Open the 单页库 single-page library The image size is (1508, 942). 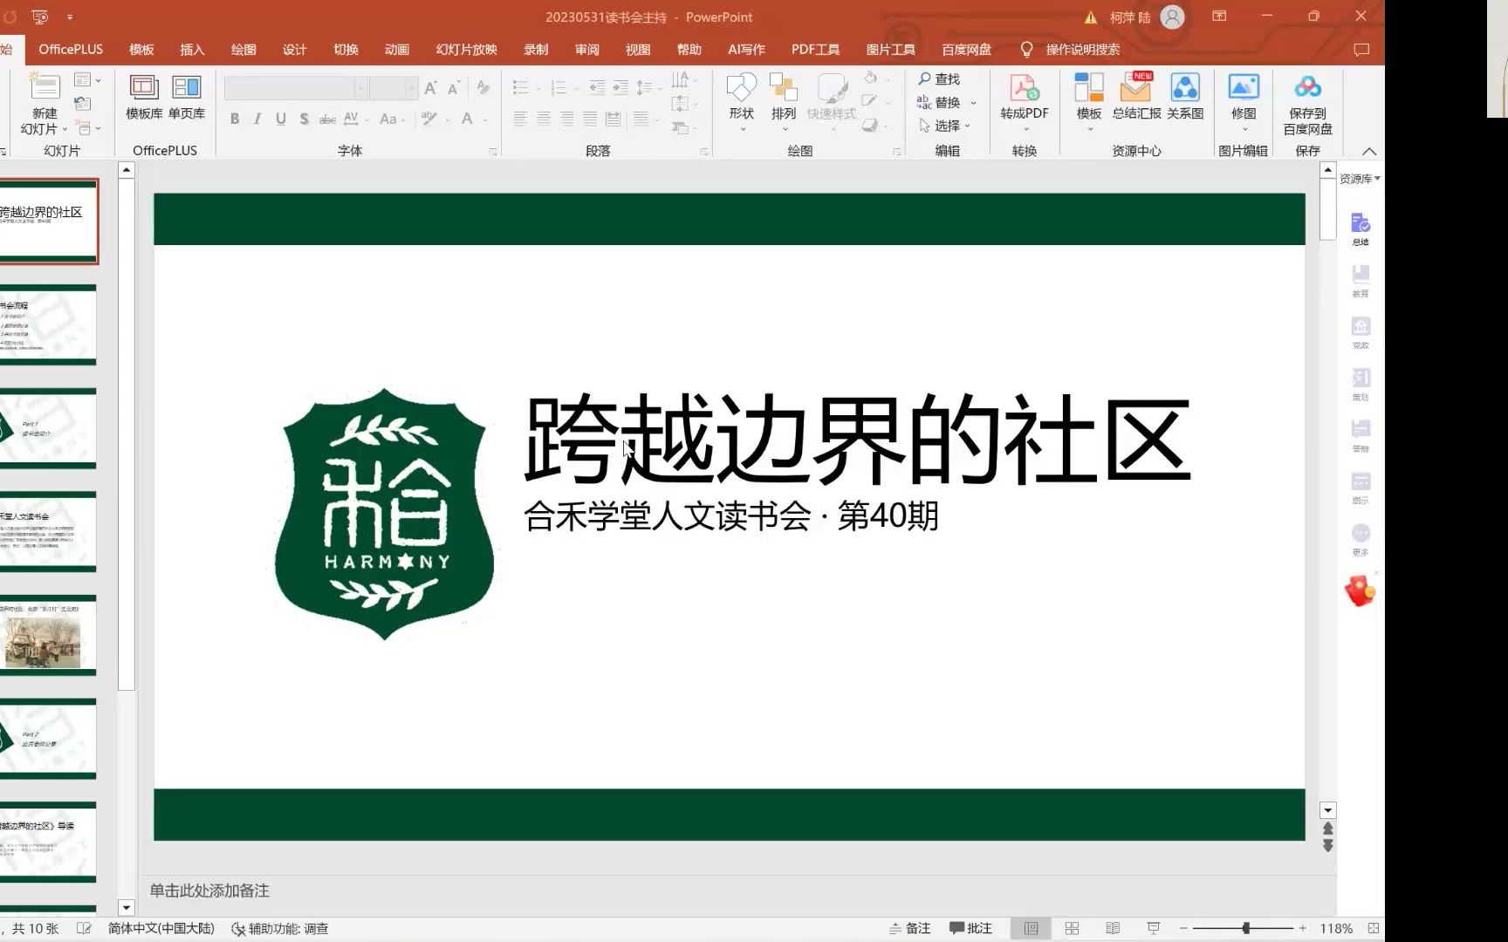coord(187,97)
